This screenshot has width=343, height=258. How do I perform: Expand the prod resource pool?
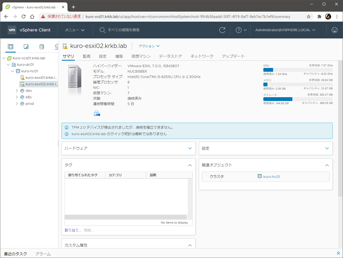(x=17, y=103)
